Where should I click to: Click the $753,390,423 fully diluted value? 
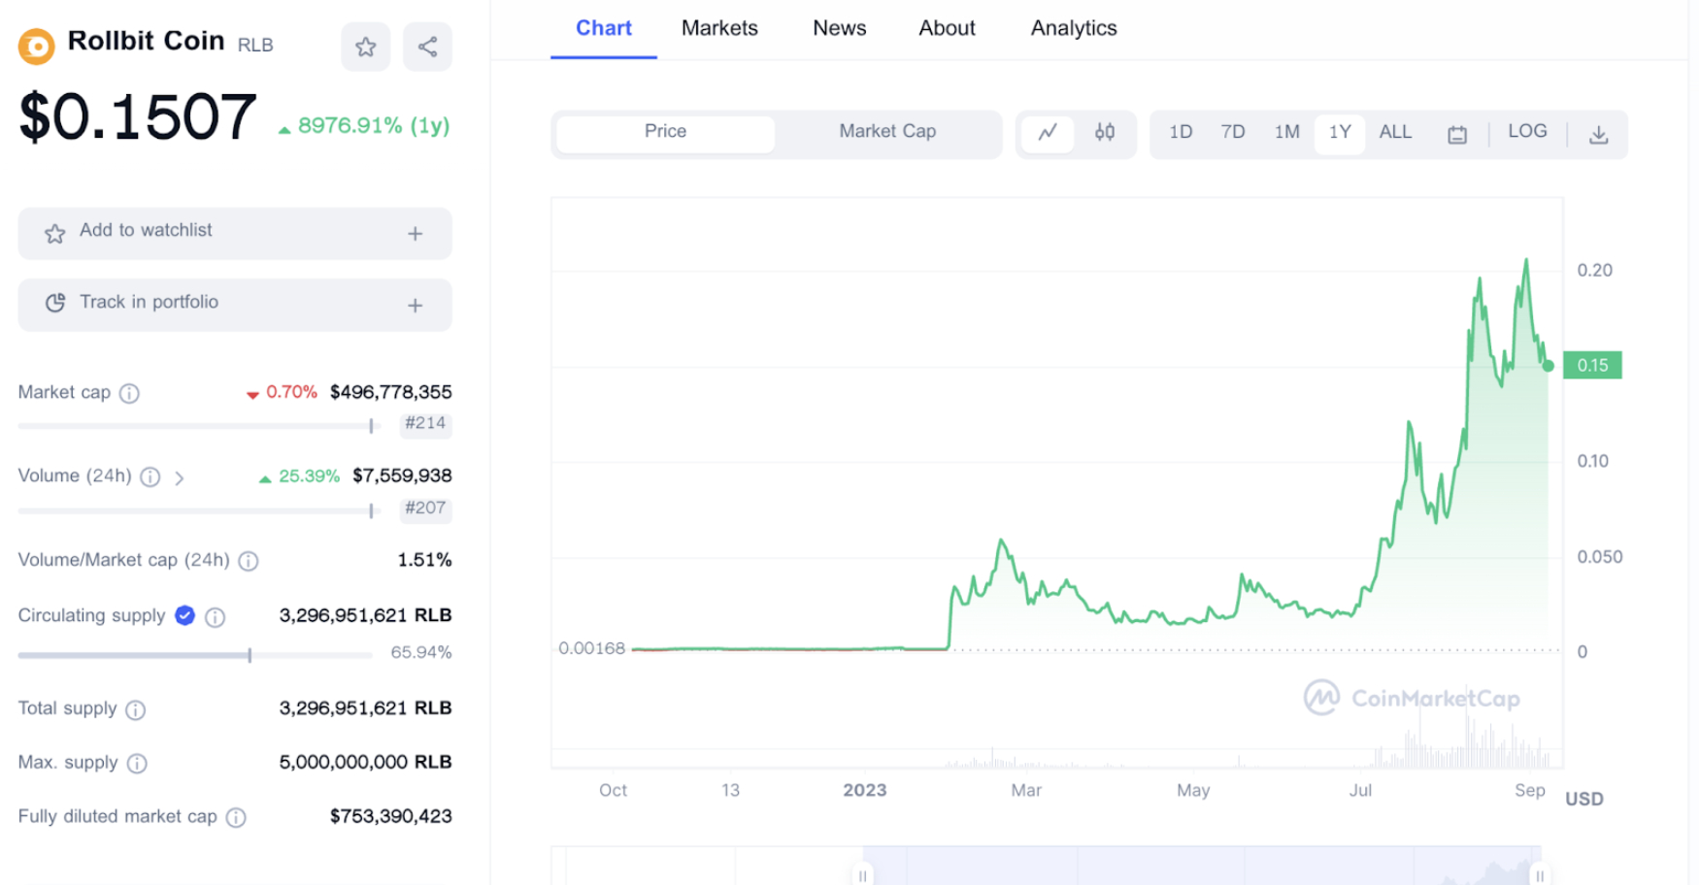click(391, 816)
